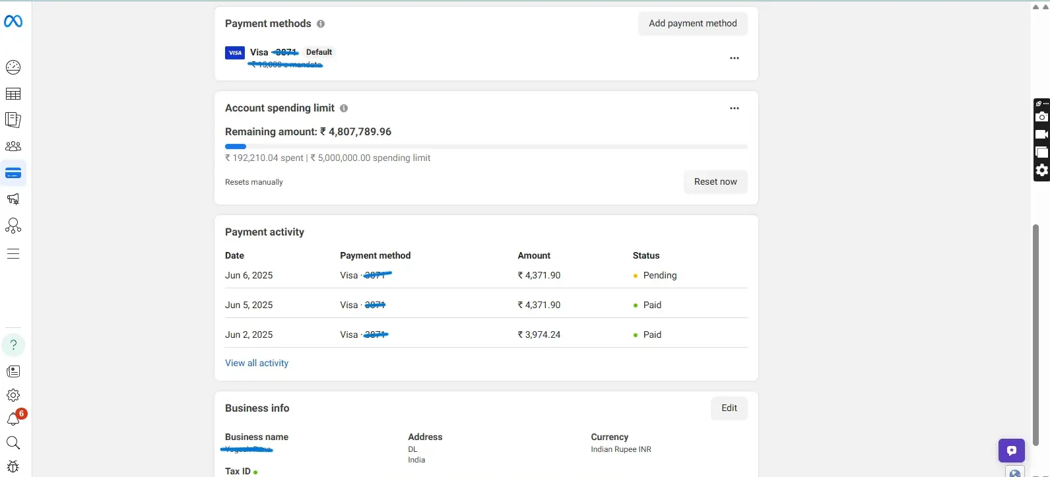Screen dimensions: 1050x477
Task: Open View all activity link
Action: (x=257, y=363)
